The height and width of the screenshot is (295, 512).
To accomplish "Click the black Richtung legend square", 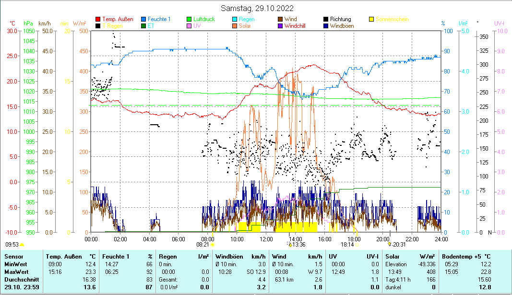I will 326,19.
